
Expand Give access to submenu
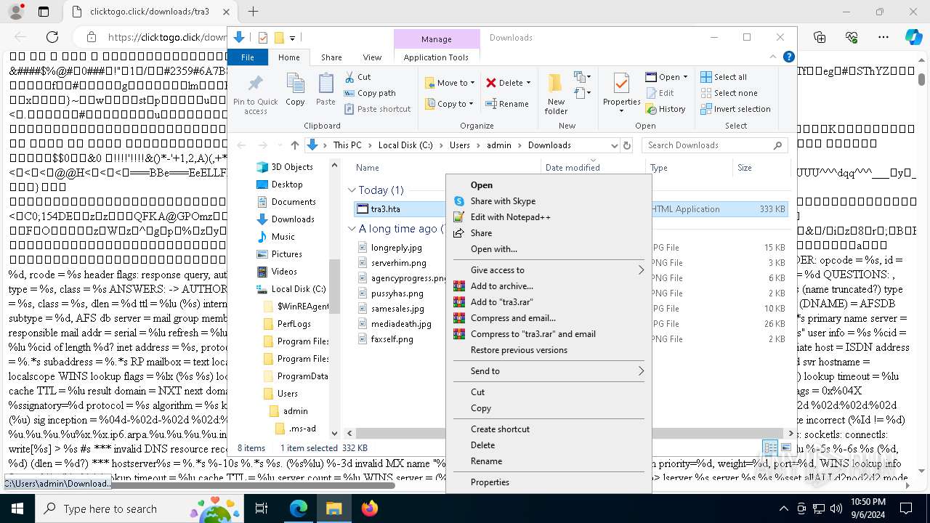click(x=549, y=270)
